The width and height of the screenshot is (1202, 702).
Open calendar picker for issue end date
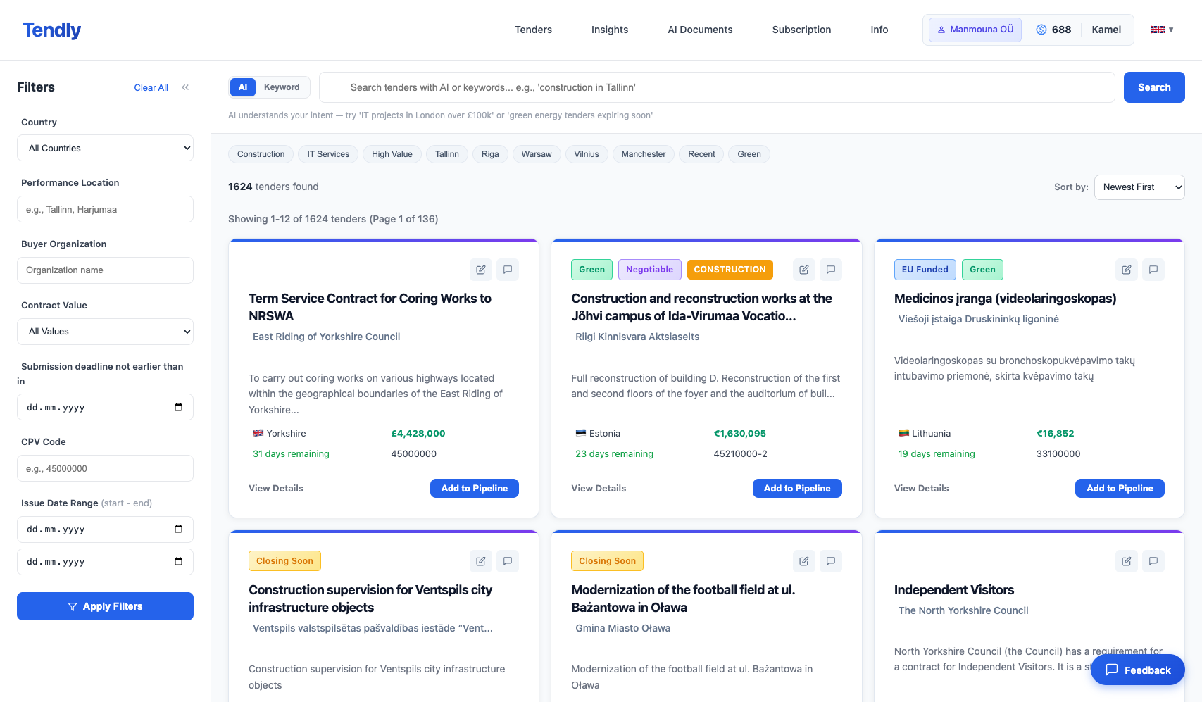tap(178, 561)
